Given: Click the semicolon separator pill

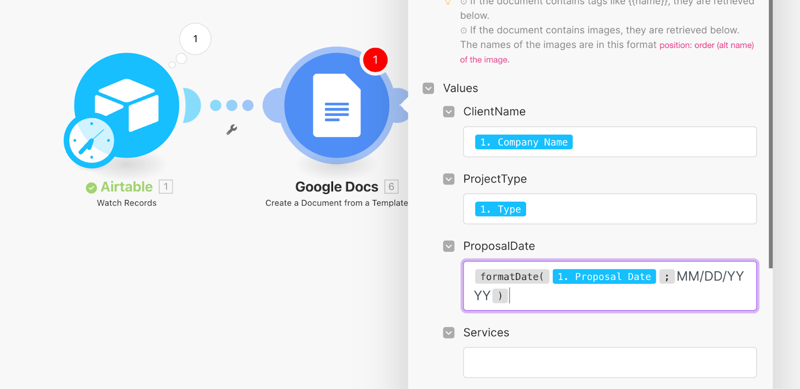Looking at the screenshot, I should pos(666,276).
